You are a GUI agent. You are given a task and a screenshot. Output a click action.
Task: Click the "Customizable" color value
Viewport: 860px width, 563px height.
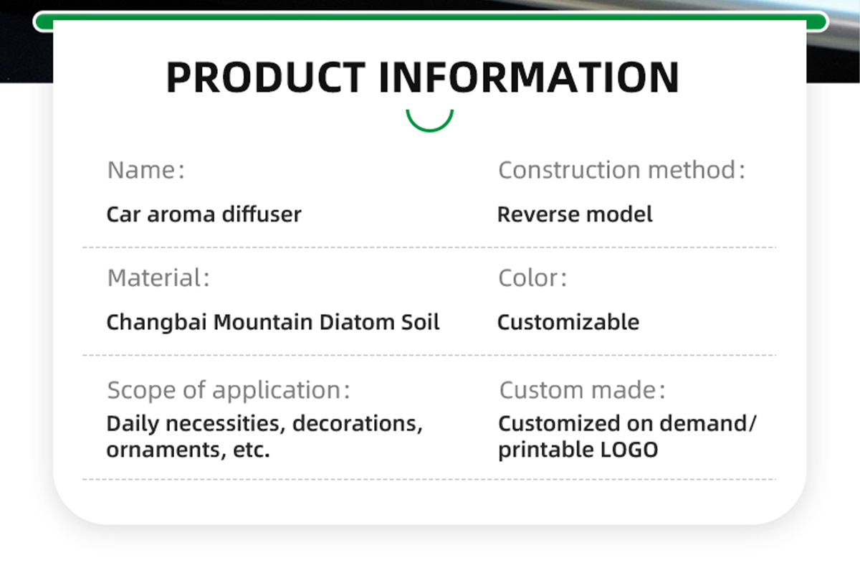pyautogui.click(x=568, y=322)
